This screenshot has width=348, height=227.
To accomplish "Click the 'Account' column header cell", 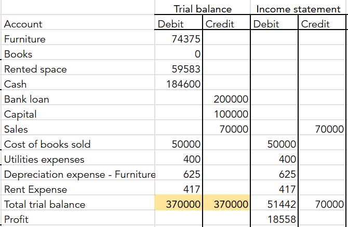I will point(78,22).
